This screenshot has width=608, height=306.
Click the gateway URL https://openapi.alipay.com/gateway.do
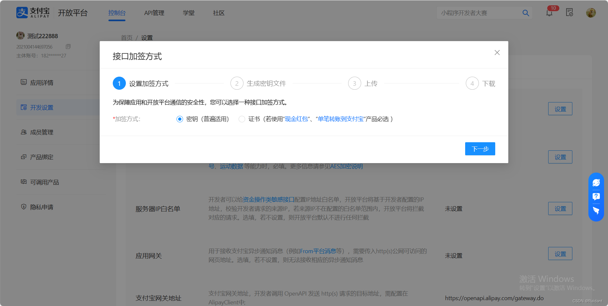[x=494, y=298]
